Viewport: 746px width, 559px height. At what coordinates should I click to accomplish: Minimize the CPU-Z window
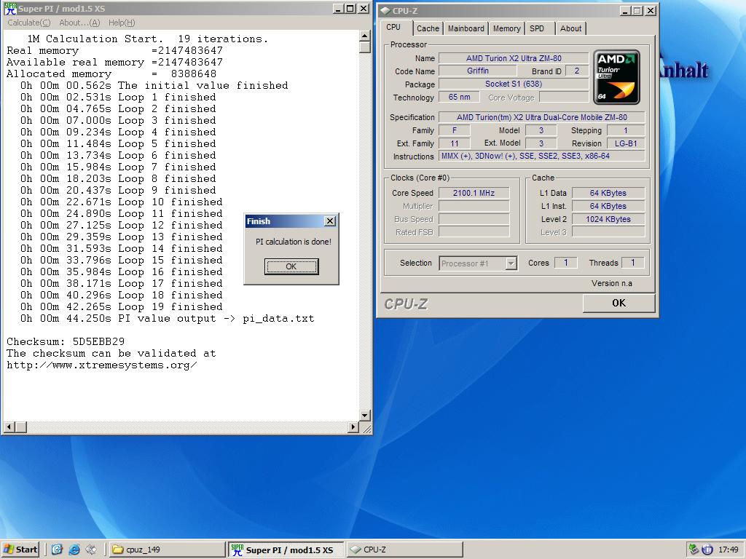click(626, 10)
